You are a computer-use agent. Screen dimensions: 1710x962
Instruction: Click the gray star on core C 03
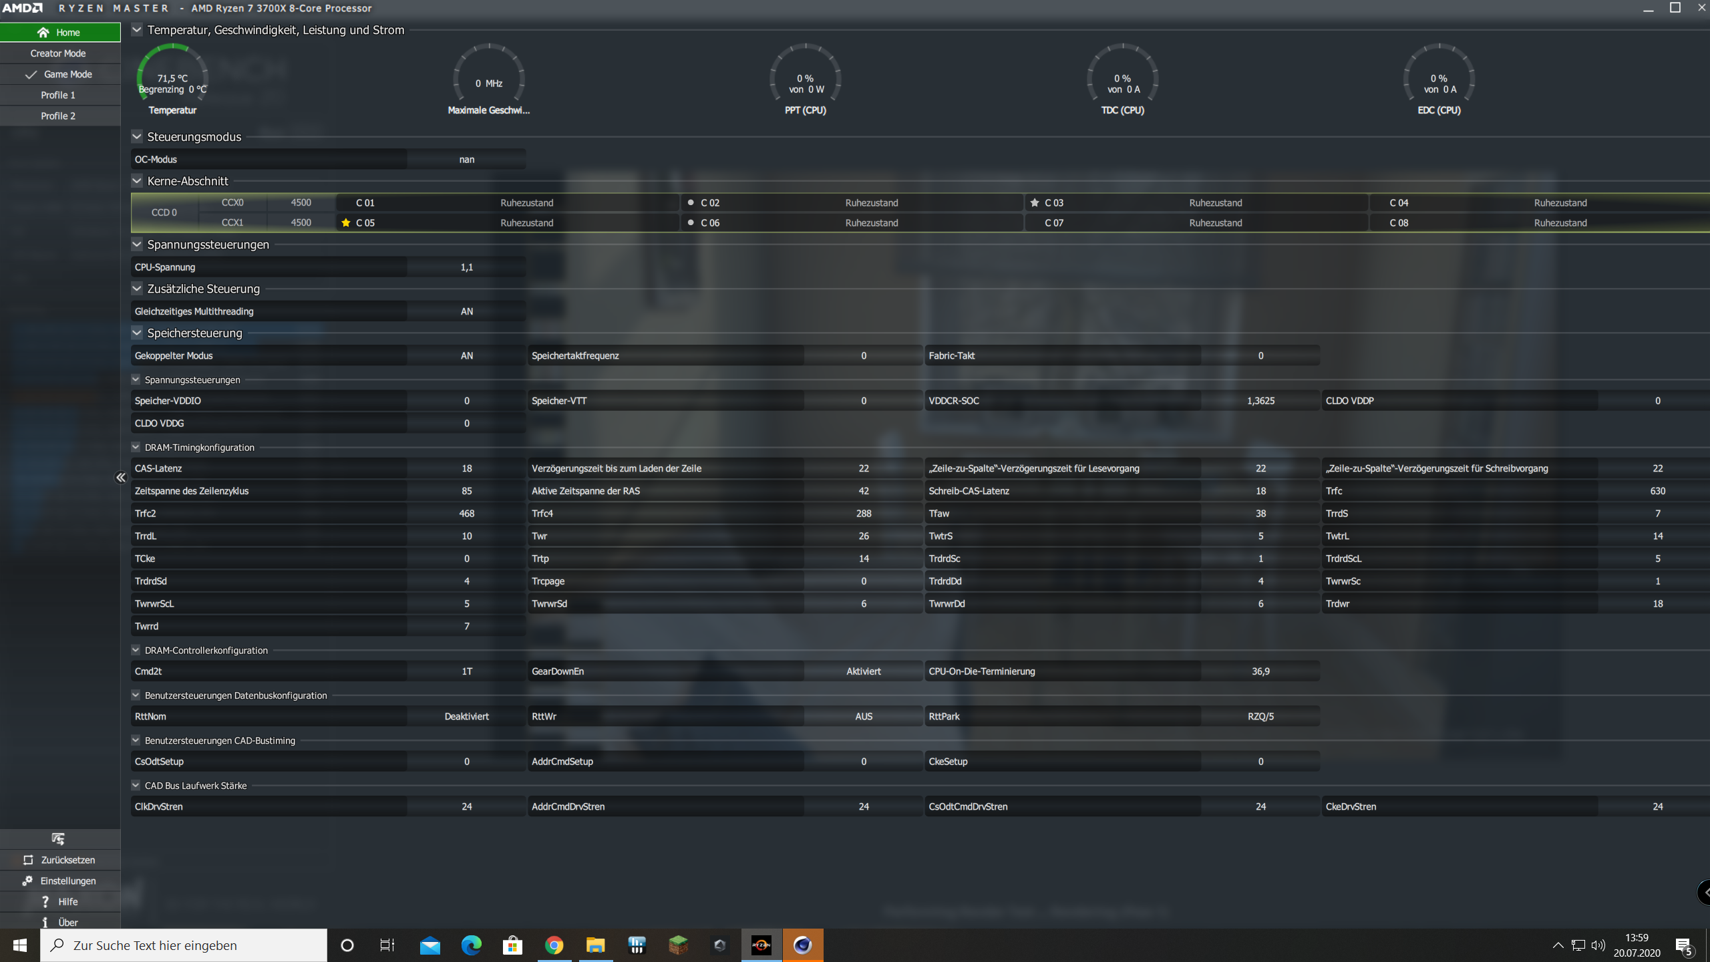[x=1035, y=202]
